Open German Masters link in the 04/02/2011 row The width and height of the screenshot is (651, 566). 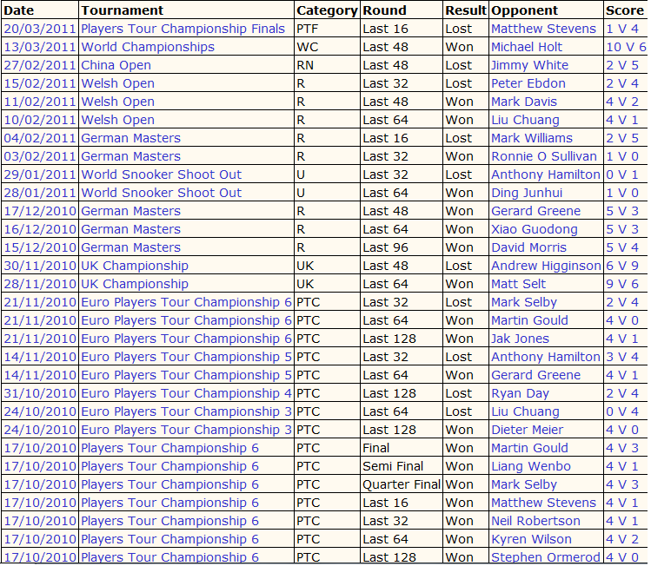point(130,138)
